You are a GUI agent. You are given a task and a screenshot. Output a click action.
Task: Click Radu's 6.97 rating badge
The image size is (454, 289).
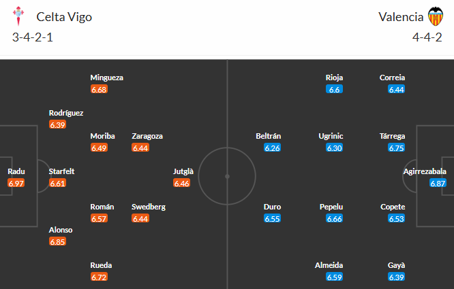click(x=16, y=184)
